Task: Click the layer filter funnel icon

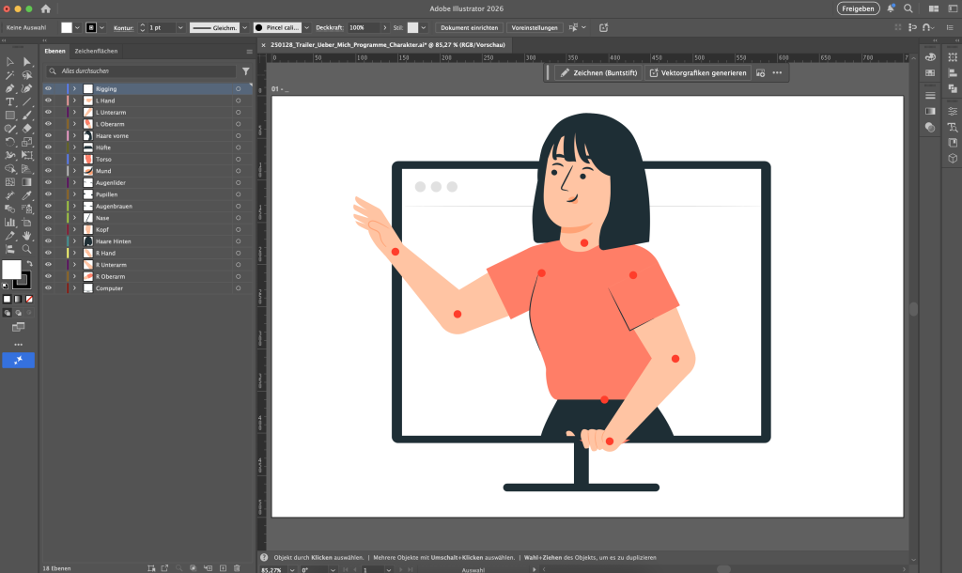Action: coord(246,71)
